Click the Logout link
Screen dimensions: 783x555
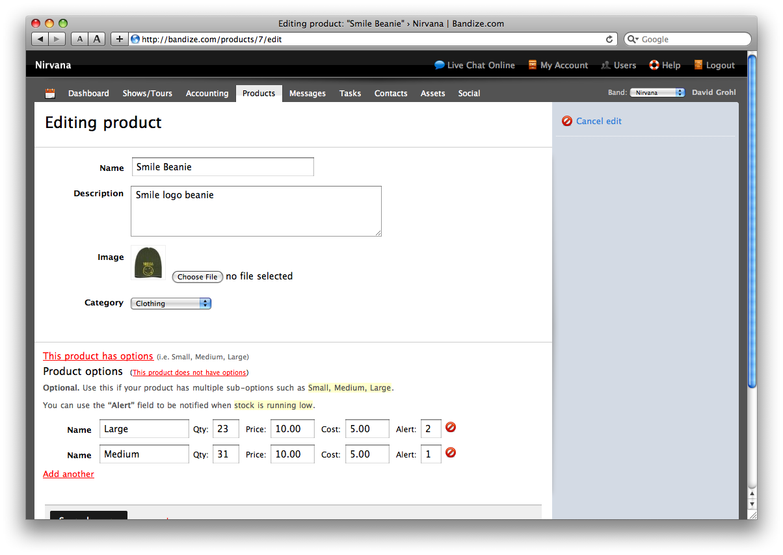pyautogui.click(x=721, y=65)
